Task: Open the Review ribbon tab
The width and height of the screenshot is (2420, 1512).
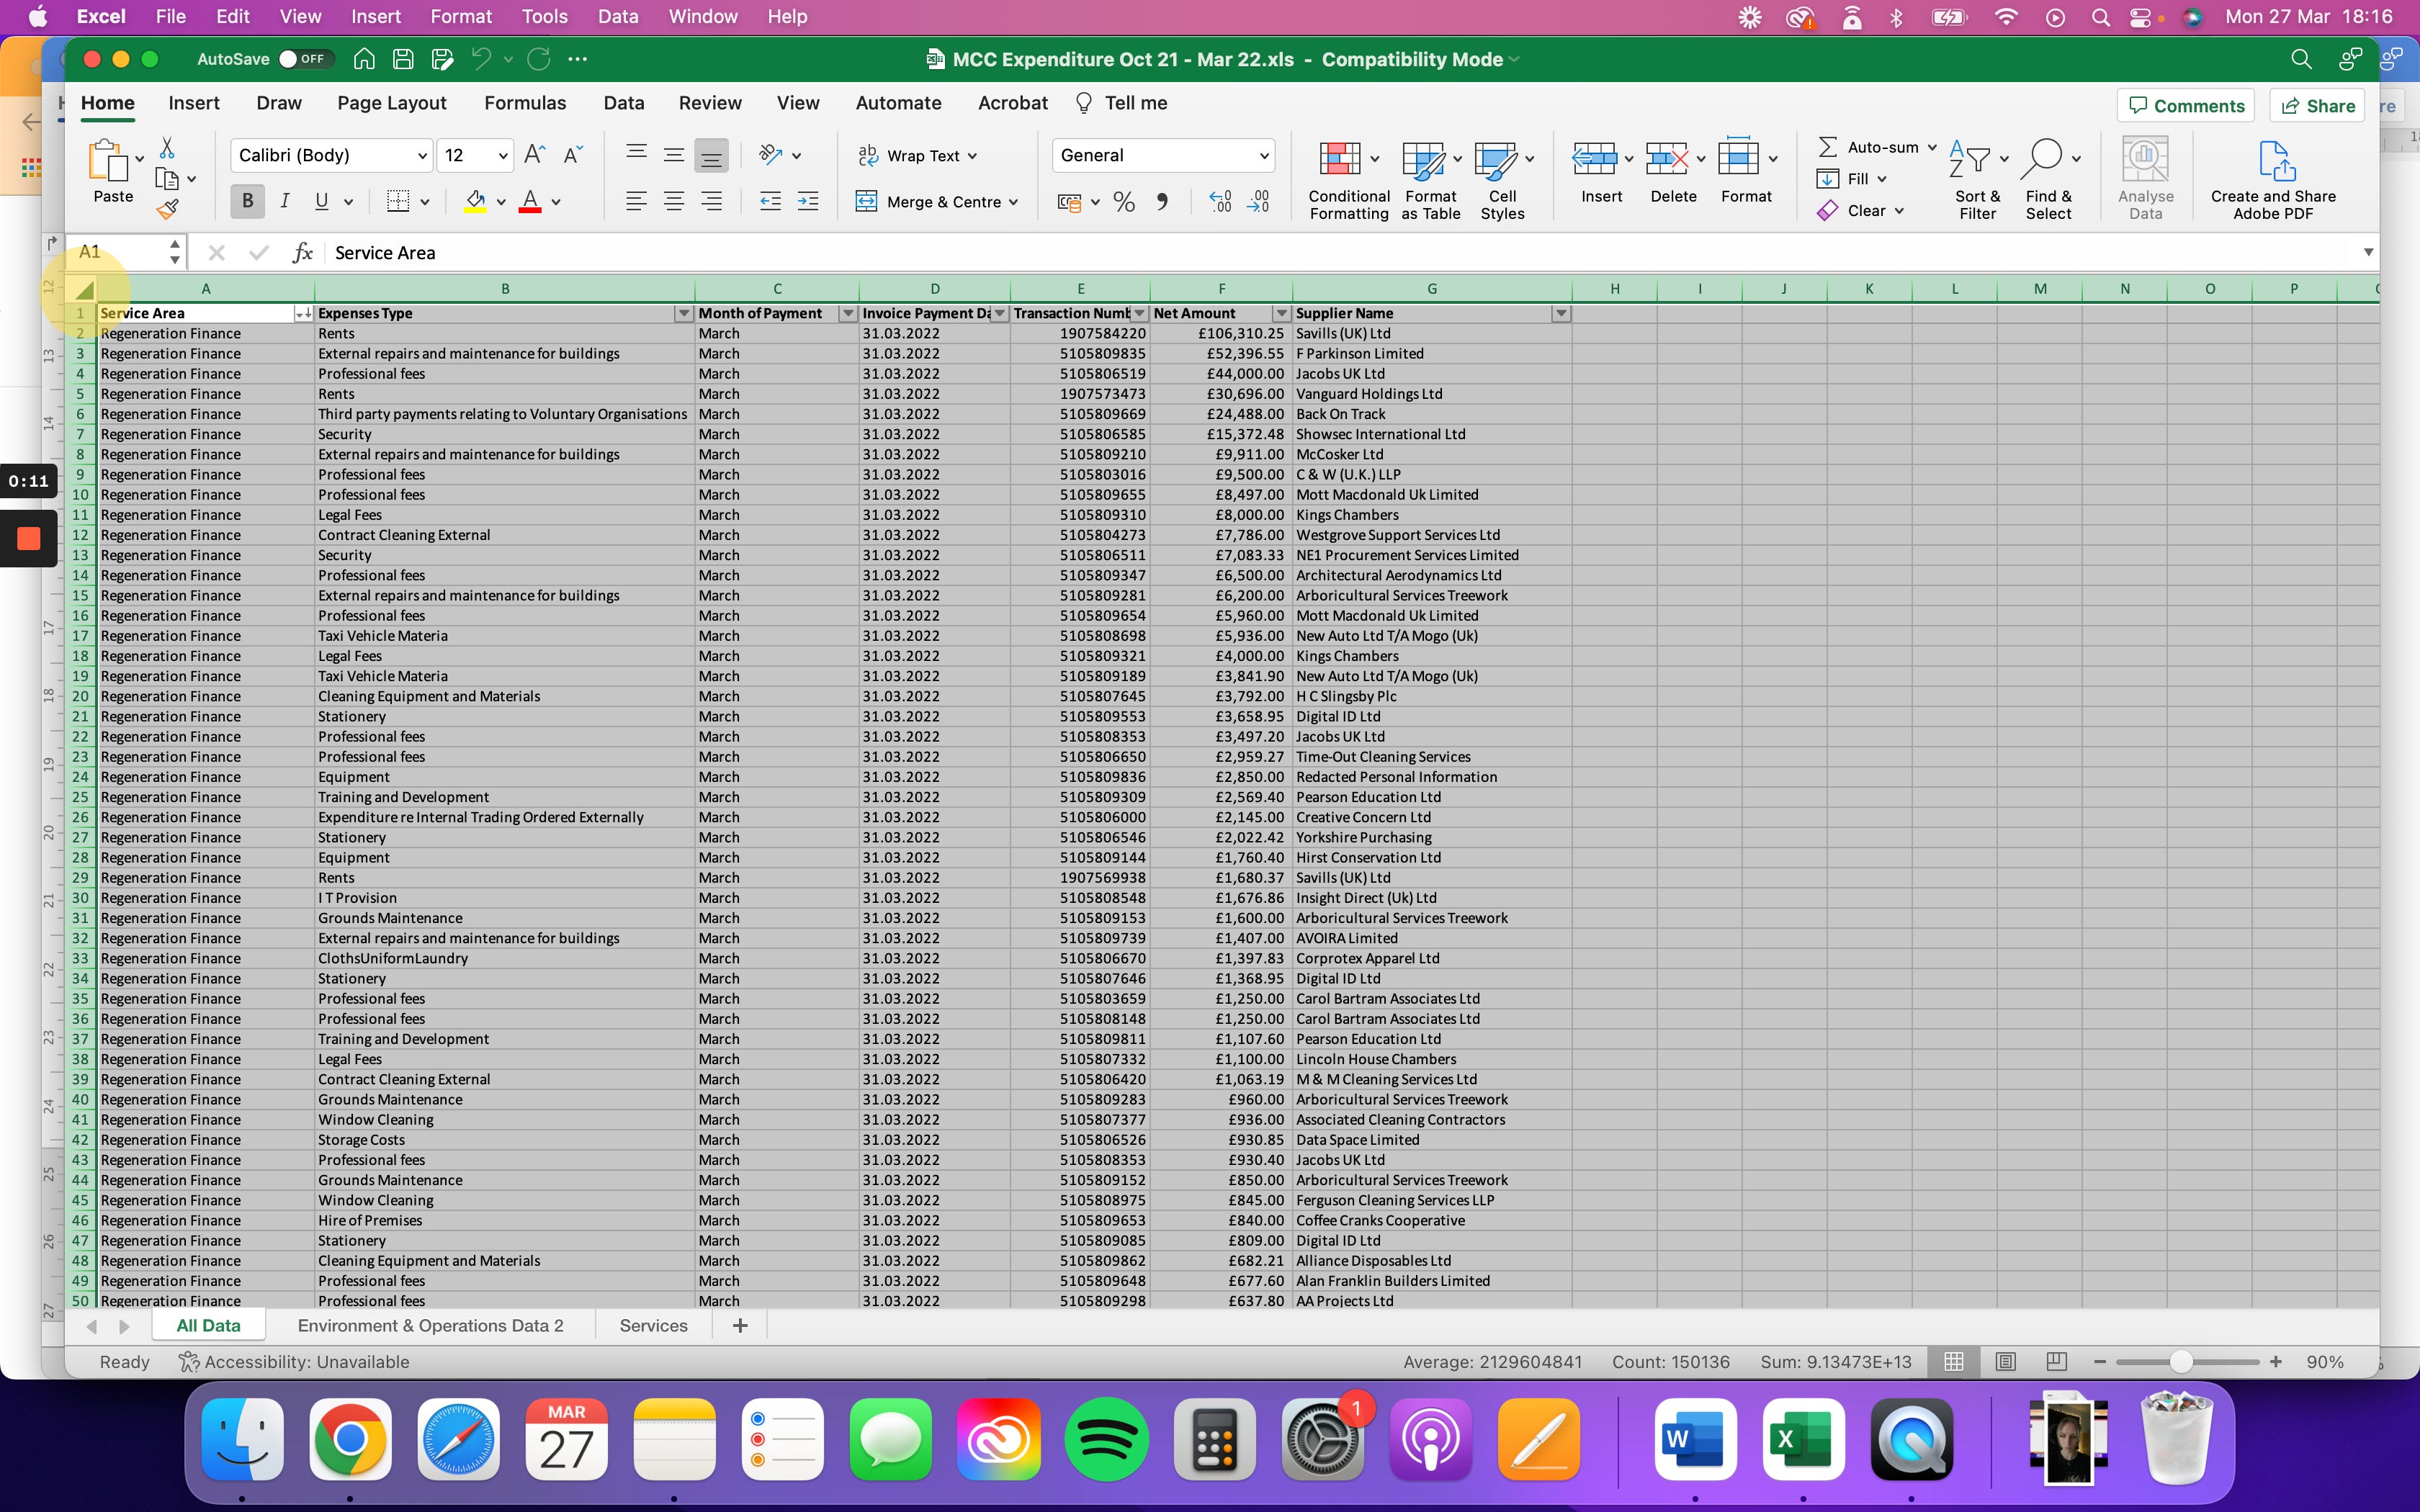Action: click(x=710, y=103)
